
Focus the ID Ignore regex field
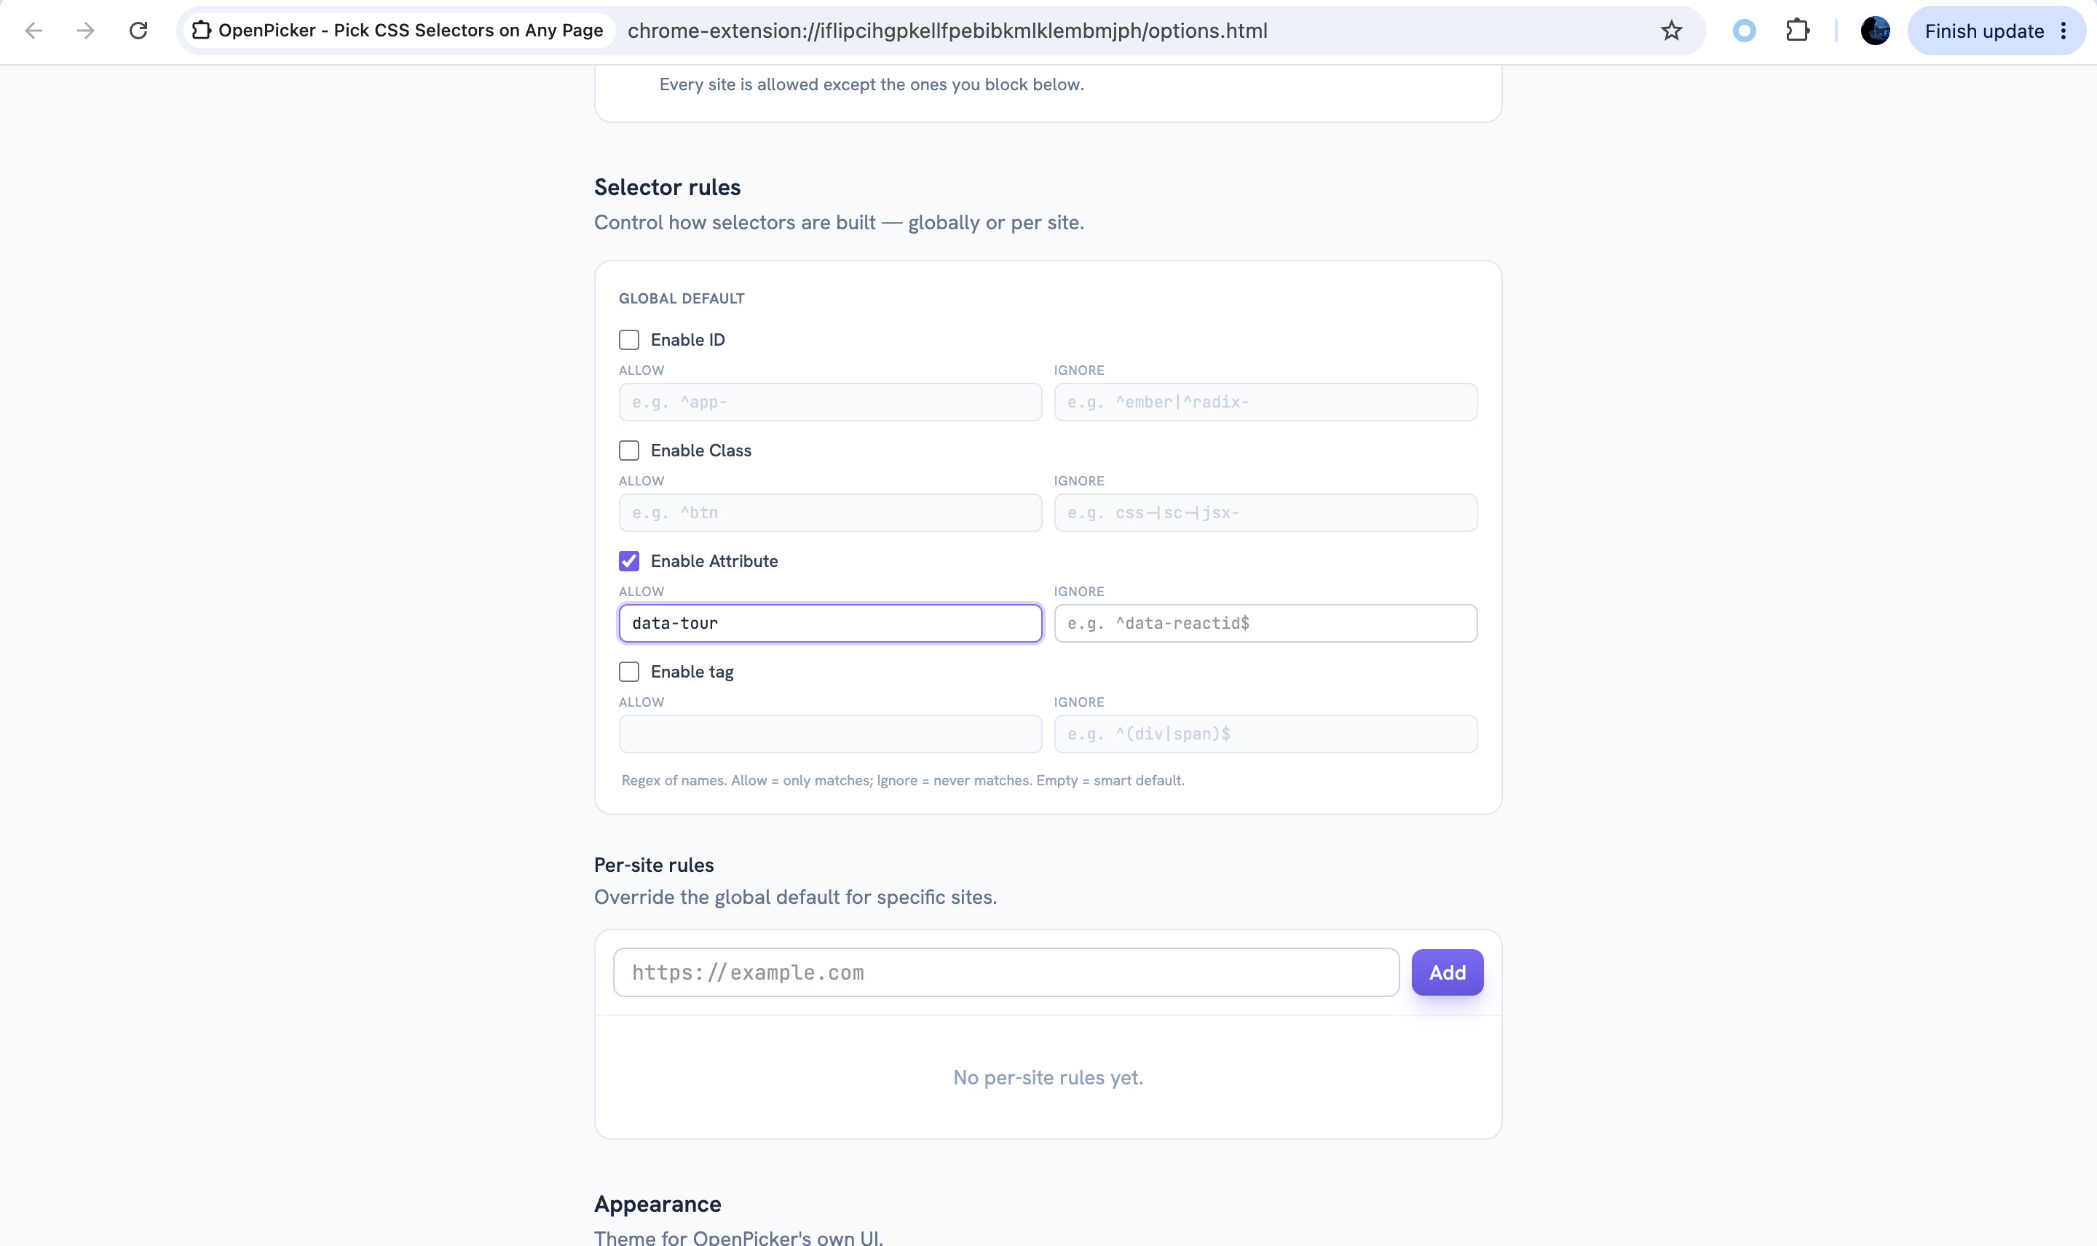(x=1265, y=402)
